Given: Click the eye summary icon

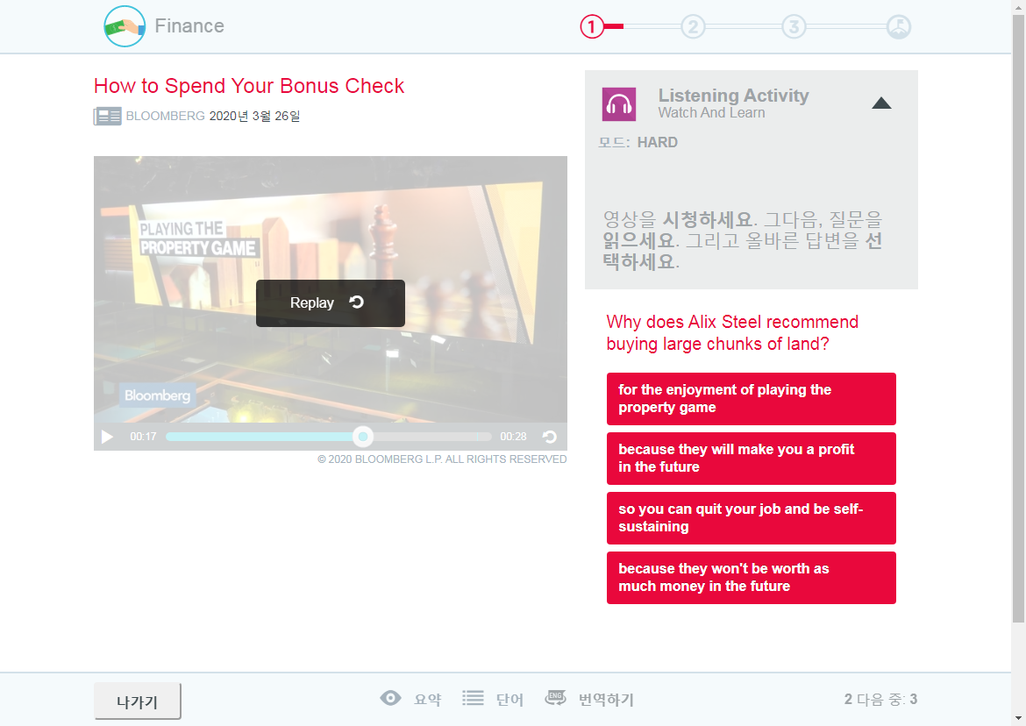Looking at the screenshot, I should (x=390, y=698).
